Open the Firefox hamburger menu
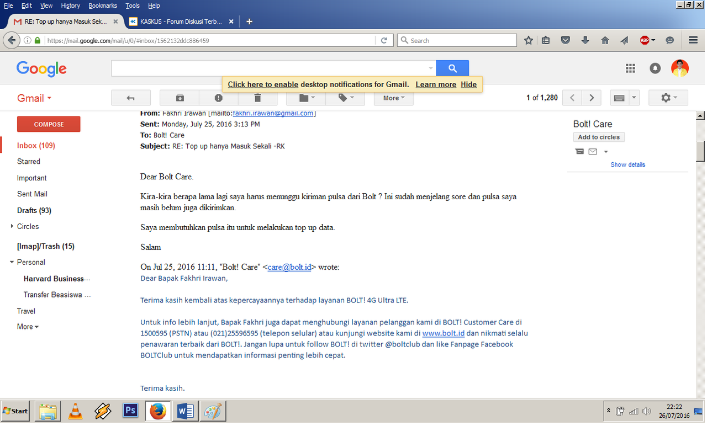Image resolution: width=707 pixels, height=426 pixels. point(693,40)
